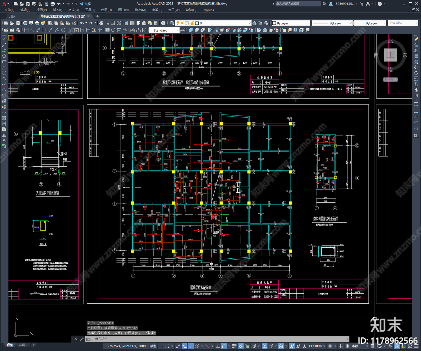Toggle grid display in status bar
Viewport: 421px width, 351px height.
click(161, 346)
